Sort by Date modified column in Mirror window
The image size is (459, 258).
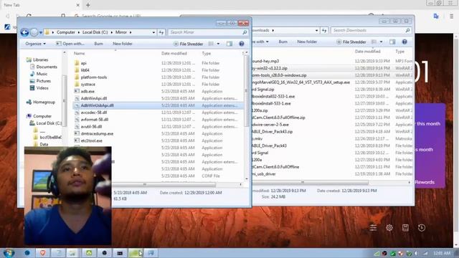(174, 53)
